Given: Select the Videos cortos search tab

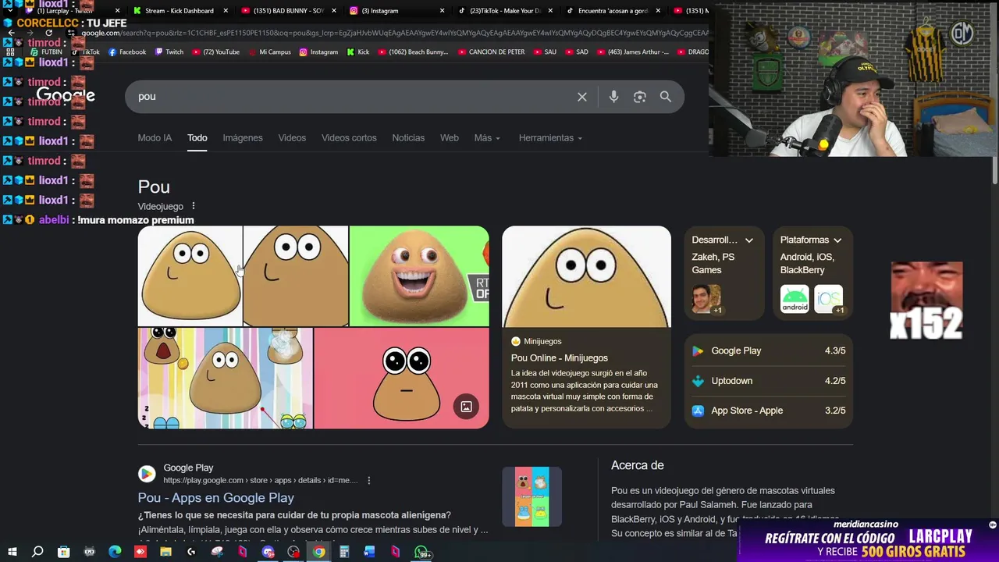Looking at the screenshot, I should [x=349, y=138].
